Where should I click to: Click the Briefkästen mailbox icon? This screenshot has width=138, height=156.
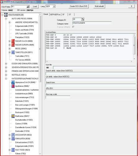click(13, 116)
